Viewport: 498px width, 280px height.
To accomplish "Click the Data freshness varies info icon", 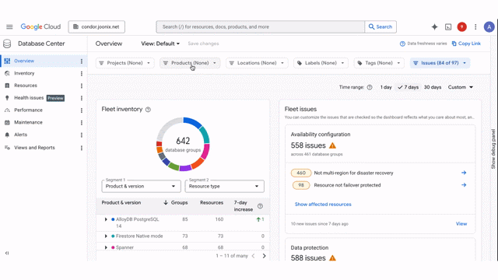I will (402, 44).
